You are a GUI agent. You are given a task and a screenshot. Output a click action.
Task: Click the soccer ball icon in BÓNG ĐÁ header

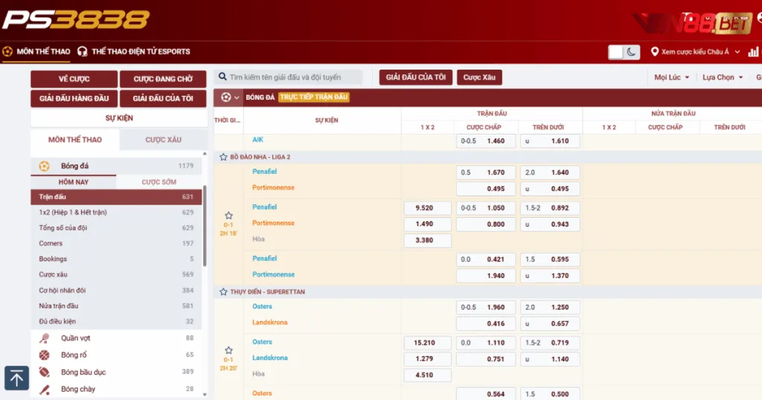[226, 97]
